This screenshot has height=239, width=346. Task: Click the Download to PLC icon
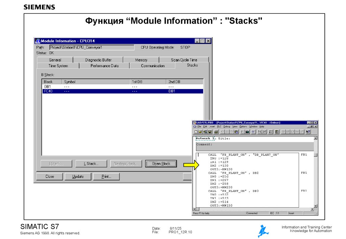pyautogui.click(x=247, y=131)
